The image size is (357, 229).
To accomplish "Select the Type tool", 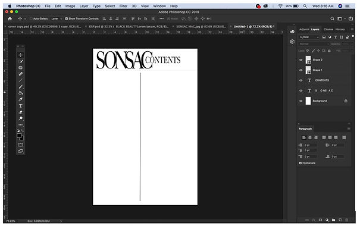I will [20, 106].
